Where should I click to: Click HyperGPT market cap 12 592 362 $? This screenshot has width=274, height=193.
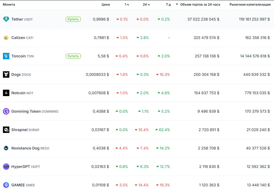[258, 167]
